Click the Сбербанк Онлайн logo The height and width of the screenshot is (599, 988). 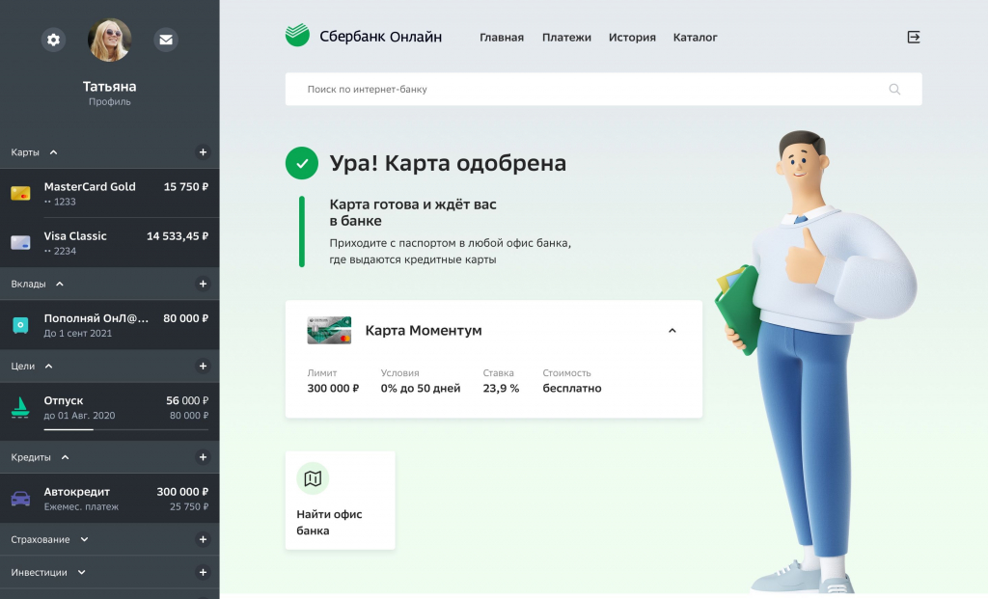click(364, 36)
